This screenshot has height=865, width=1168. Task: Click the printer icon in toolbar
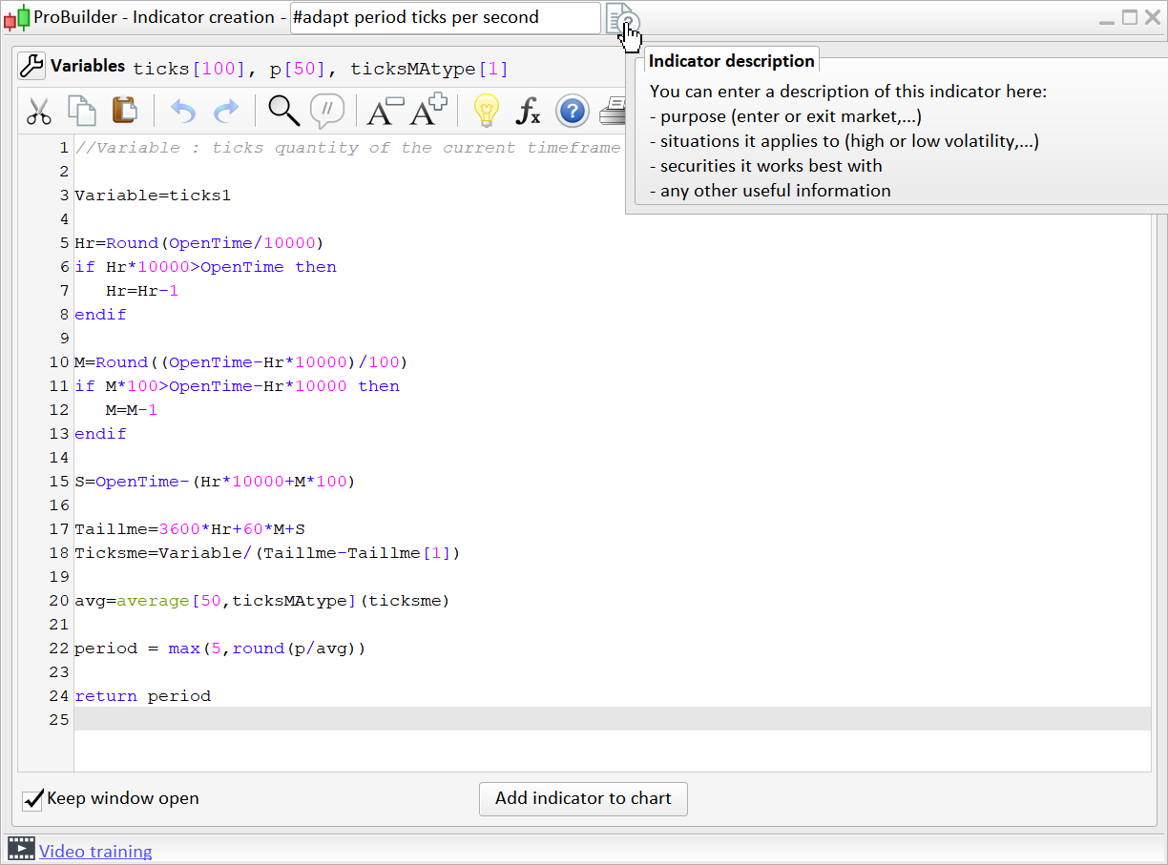tap(612, 112)
